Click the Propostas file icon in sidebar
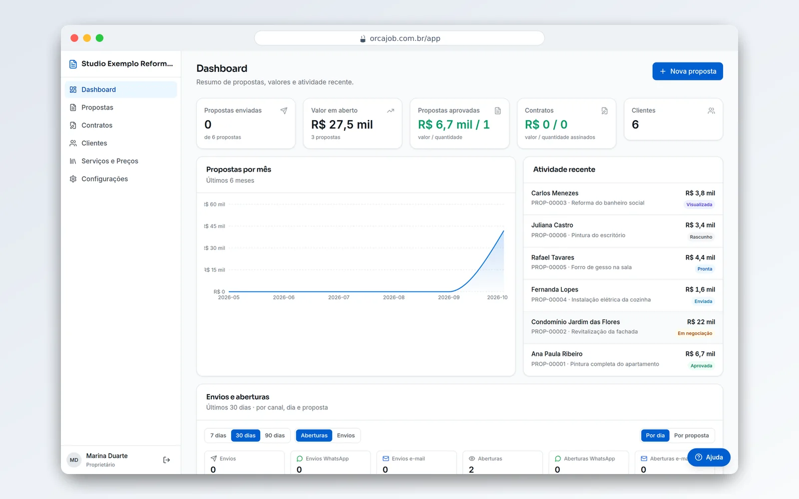This screenshot has height=499, width=799. tap(73, 108)
